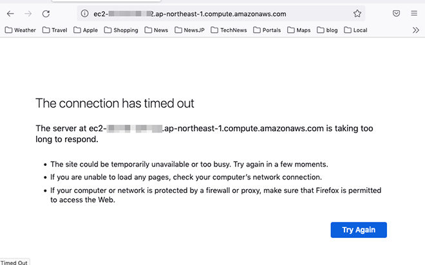The height and width of the screenshot is (265, 425).
Task: Open the News bookmarks folder
Action: (156, 30)
